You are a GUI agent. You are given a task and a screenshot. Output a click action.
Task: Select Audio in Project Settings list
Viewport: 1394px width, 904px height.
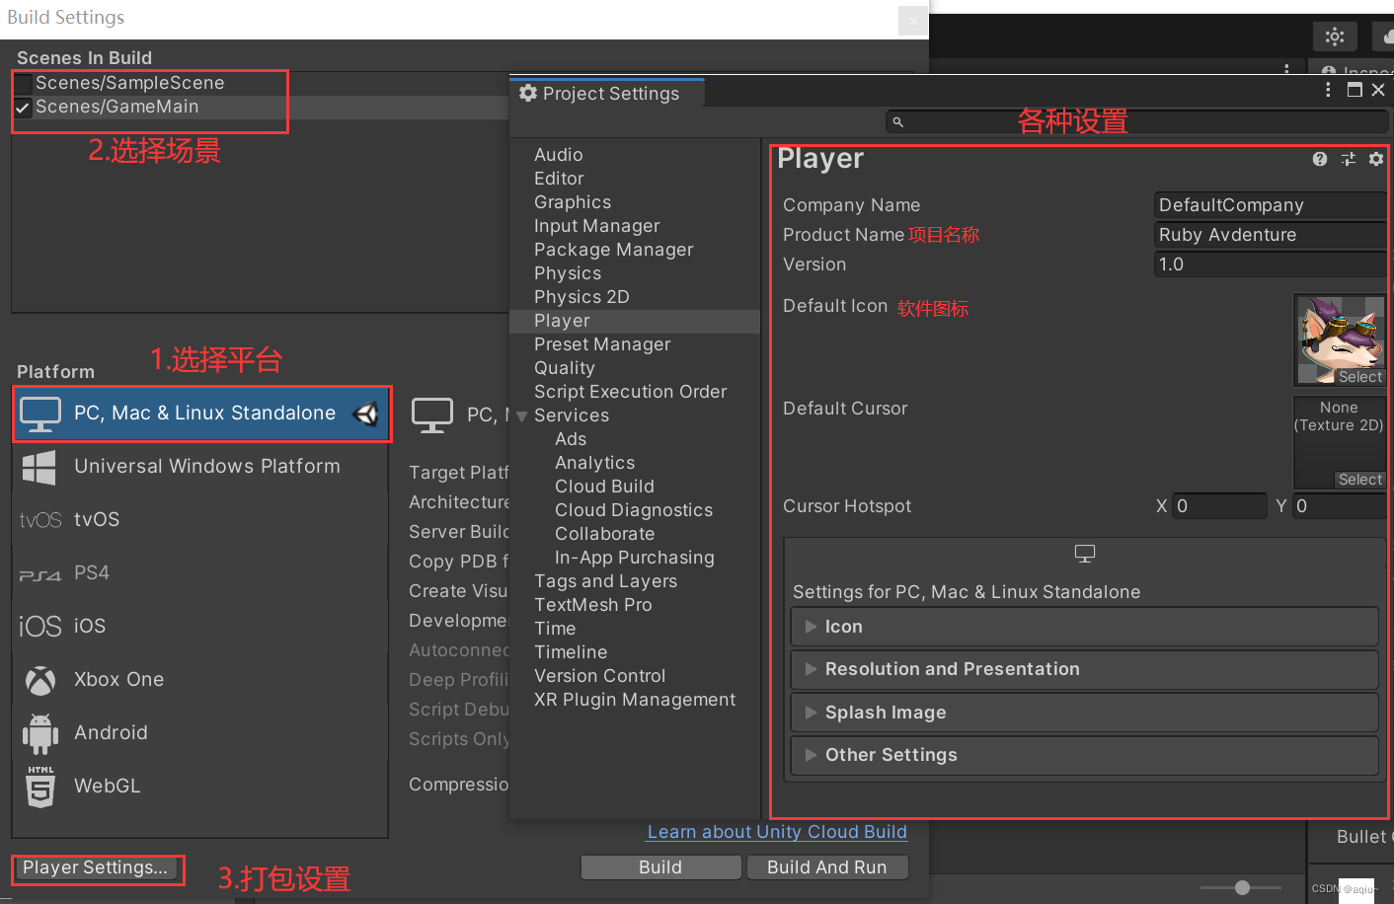(x=559, y=155)
